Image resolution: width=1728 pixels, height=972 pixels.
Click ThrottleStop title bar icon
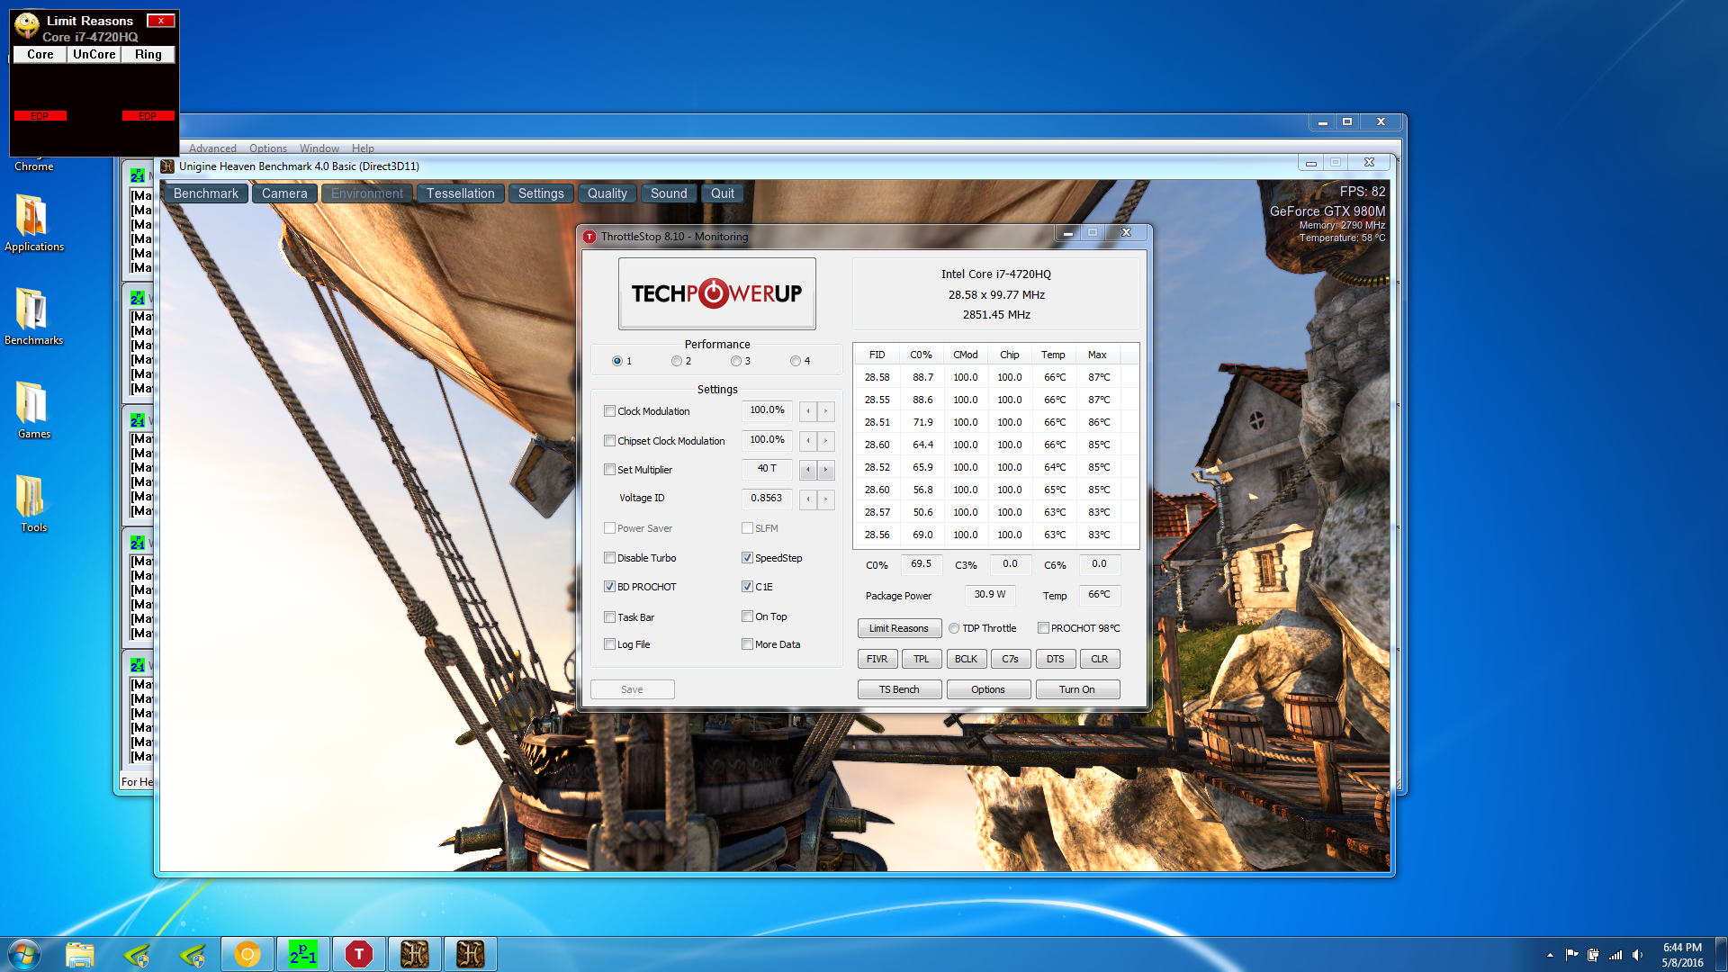click(589, 237)
